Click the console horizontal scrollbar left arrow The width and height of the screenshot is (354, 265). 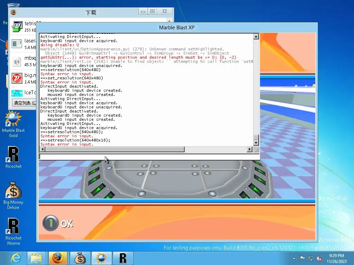click(43, 149)
